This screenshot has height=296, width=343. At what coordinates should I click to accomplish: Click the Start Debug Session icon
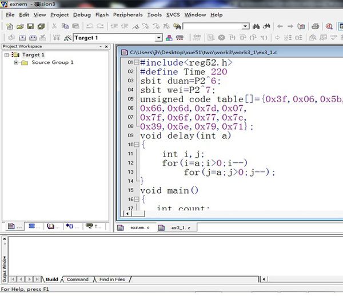[x=329, y=26]
